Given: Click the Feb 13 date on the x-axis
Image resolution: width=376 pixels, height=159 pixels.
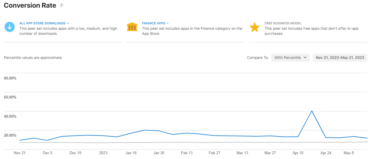Looking at the screenshot, I should 187,153.
